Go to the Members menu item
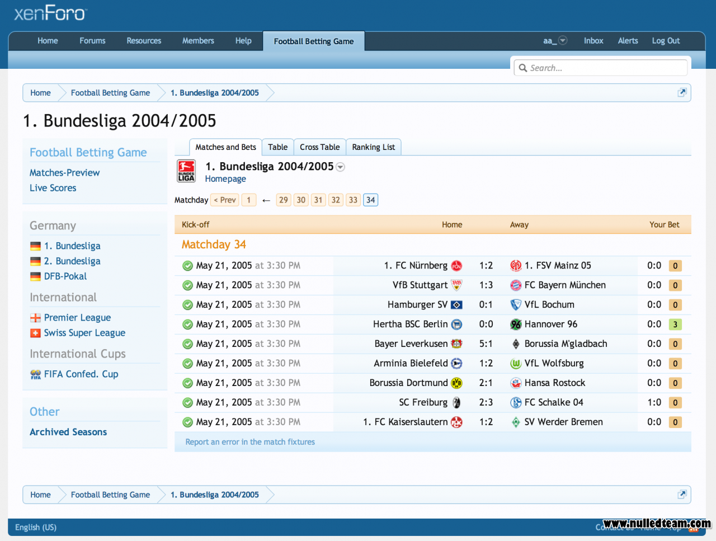 pos(198,41)
